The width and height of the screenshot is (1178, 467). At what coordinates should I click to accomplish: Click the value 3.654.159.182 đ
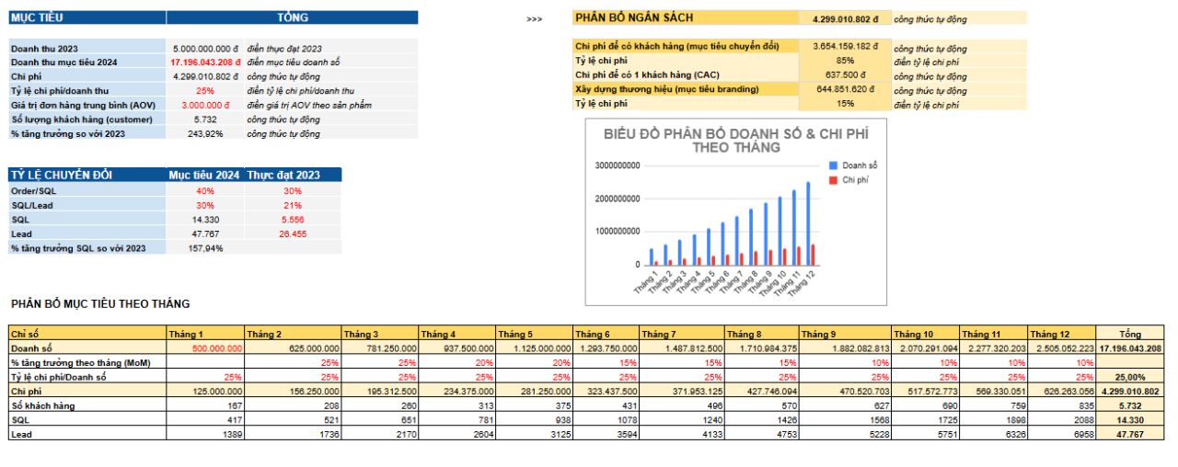tap(845, 46)
